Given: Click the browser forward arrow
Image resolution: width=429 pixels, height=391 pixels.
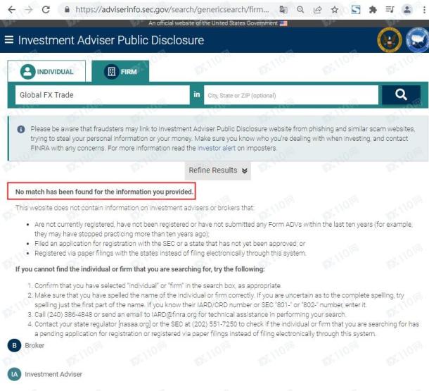Looking at the screenshot, I should tap(28, 10).
